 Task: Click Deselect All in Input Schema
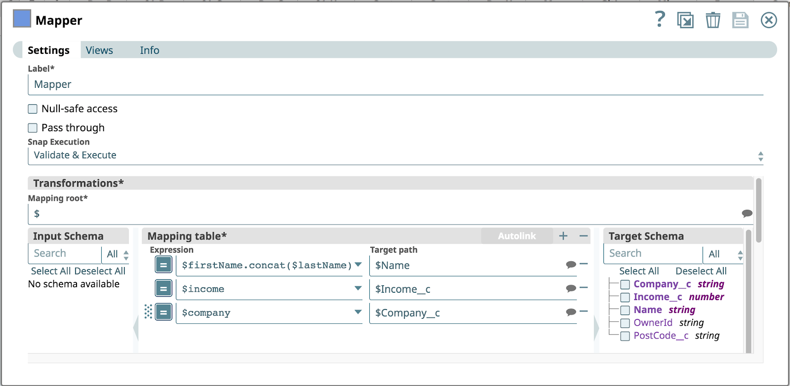100,271
